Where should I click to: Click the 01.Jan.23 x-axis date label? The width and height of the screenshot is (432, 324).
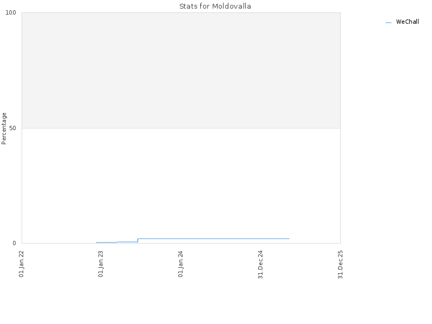pyautogui.click(x=101, y=264)
